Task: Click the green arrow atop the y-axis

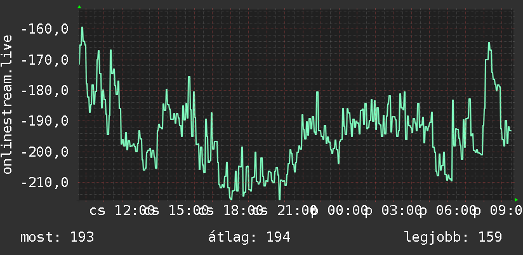Action: (x=79, y=7)
